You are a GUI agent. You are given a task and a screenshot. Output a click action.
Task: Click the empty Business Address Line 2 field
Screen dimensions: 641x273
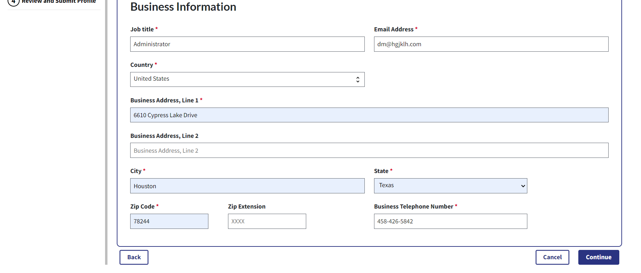(x=369, y=151)
